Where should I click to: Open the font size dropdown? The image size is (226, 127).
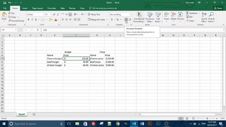[51, 14]
